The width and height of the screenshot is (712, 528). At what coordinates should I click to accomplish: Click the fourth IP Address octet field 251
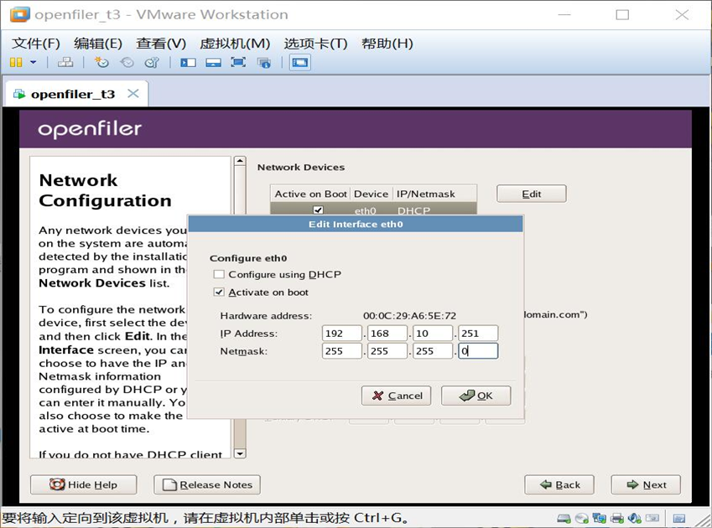coord(478,334)
